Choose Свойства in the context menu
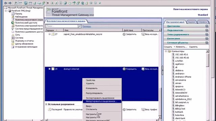Image resolution: width=216 pixels, height=121 pixels. (x=102, y=80)
